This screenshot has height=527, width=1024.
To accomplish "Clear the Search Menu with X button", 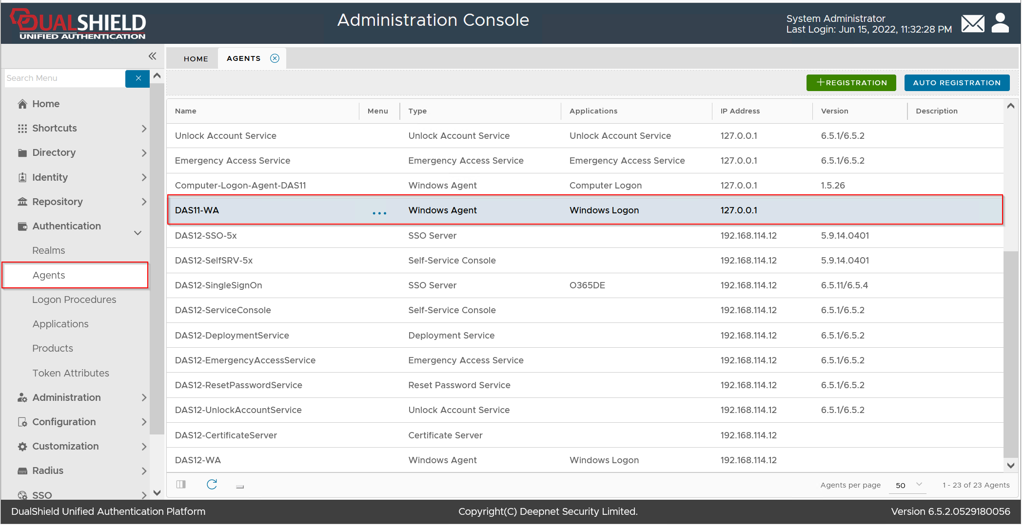I will pyautogui.click(x=138, y=78).
